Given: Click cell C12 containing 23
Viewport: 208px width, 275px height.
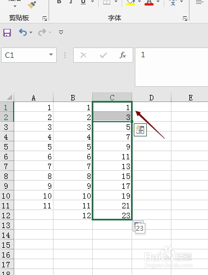Looking at the screenshot, I should 112,216.
